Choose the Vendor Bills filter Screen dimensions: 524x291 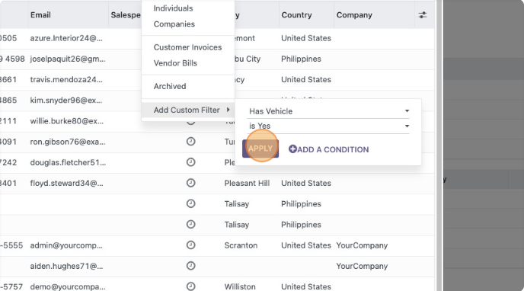[175, 63]
